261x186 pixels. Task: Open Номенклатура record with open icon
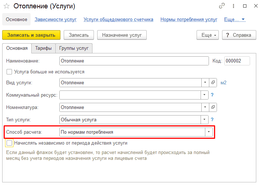click(213, 107)
